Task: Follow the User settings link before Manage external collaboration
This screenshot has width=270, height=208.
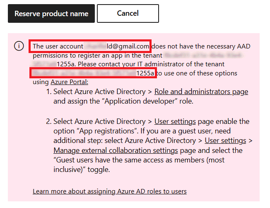Action: tap(225, 140)
